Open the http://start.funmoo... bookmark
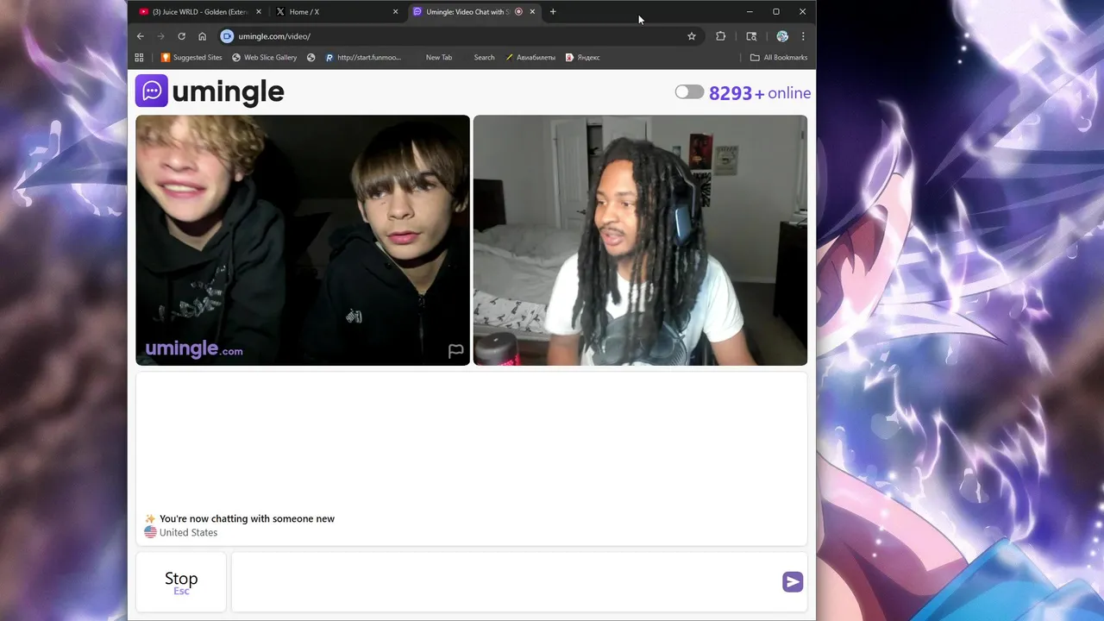Viewport: 1104px width, 621px height. 363,58
